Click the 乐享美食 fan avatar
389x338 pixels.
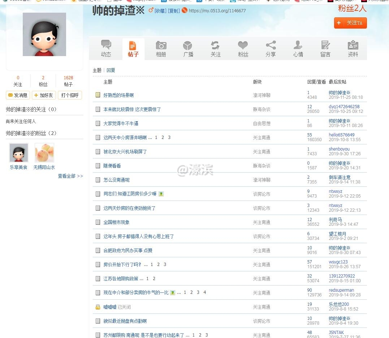(18, 152)
